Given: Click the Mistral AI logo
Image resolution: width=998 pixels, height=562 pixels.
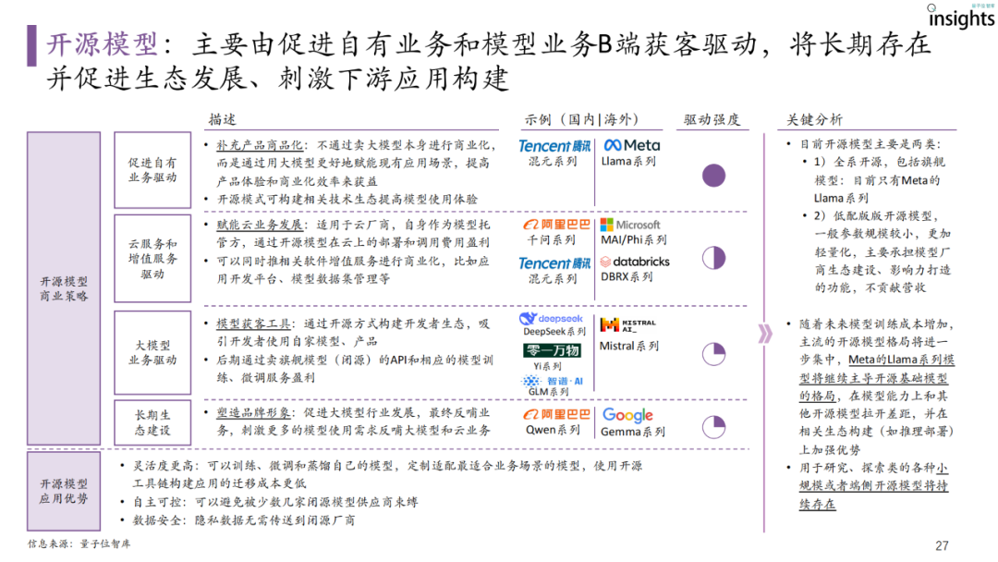Looking at the screenshot, I should (x=627, y=325).
